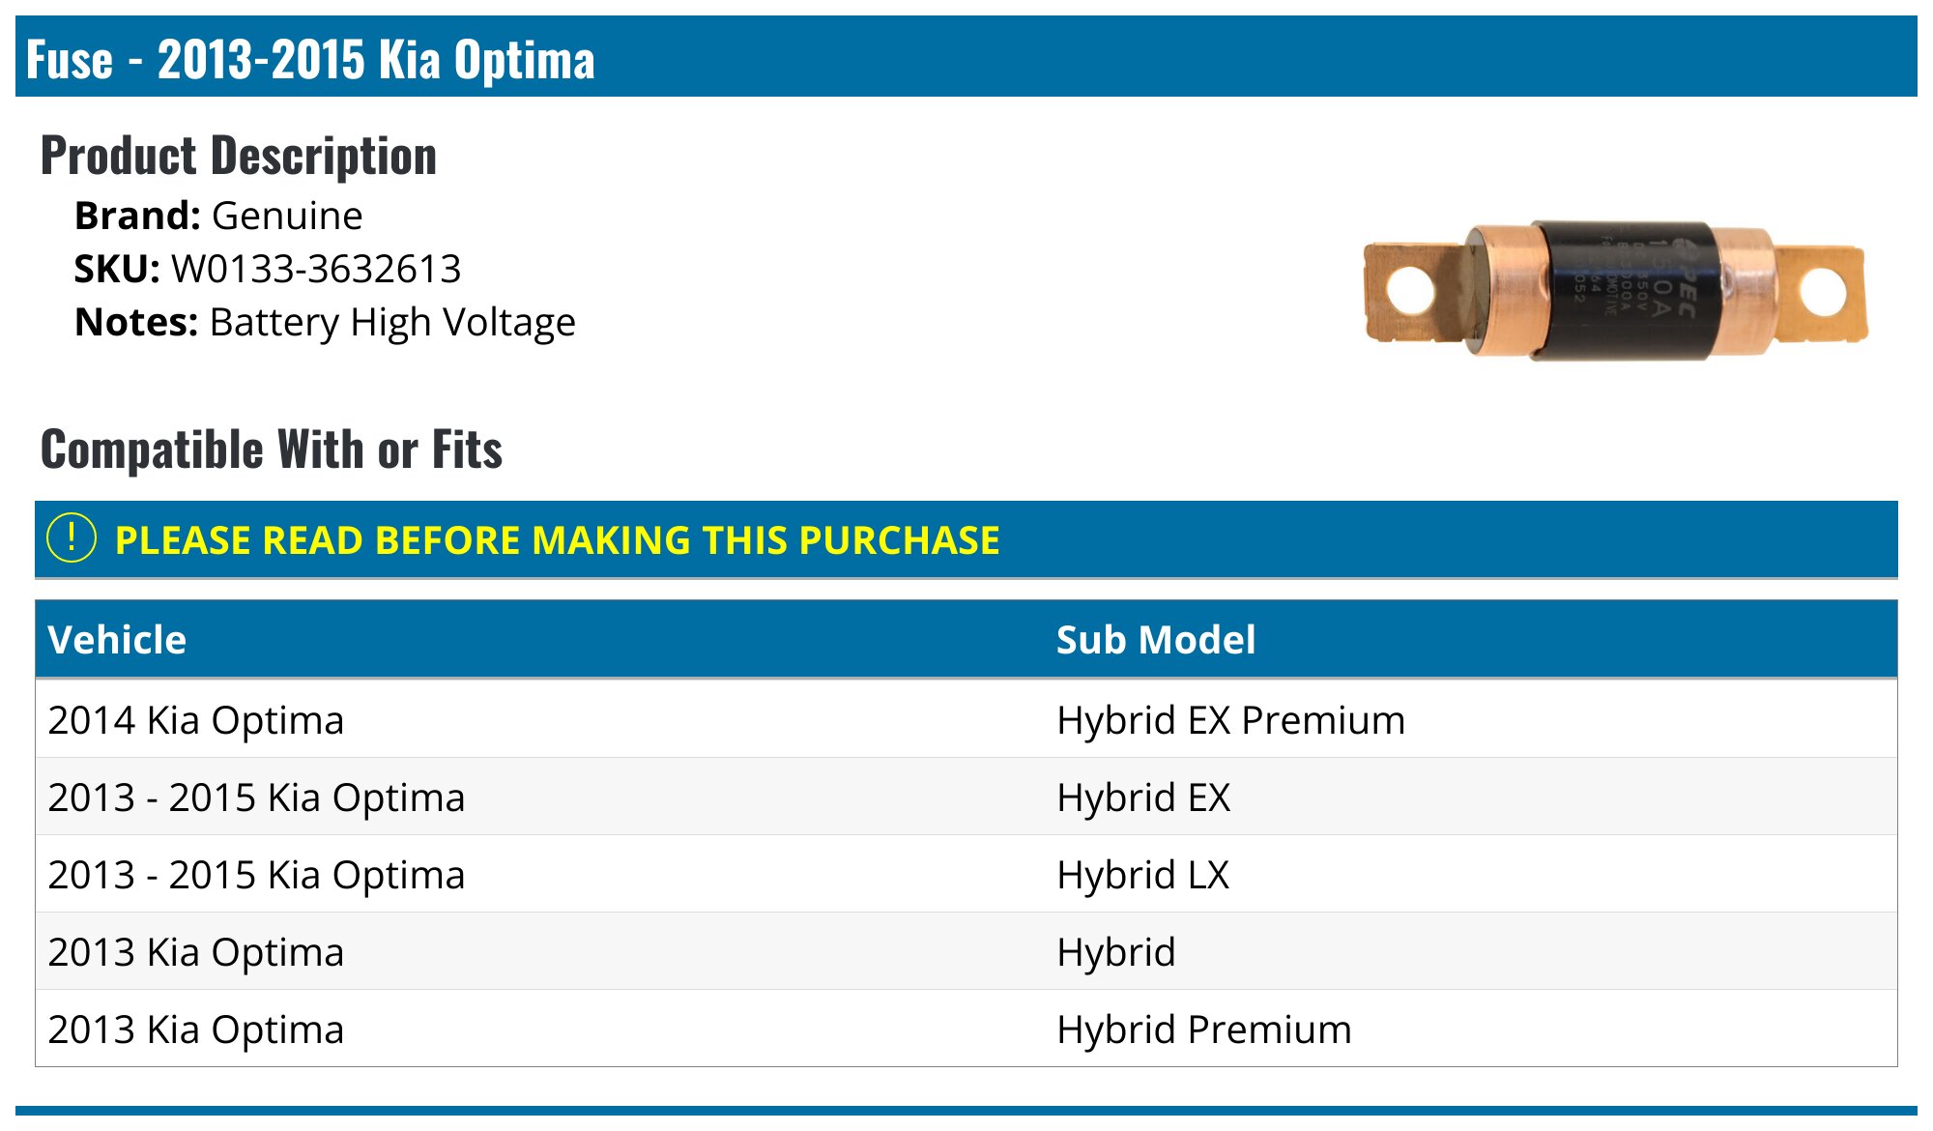Click the 2013 Kia Optima Hybrid row
1933x1131 pixels.
coord(966,952)
